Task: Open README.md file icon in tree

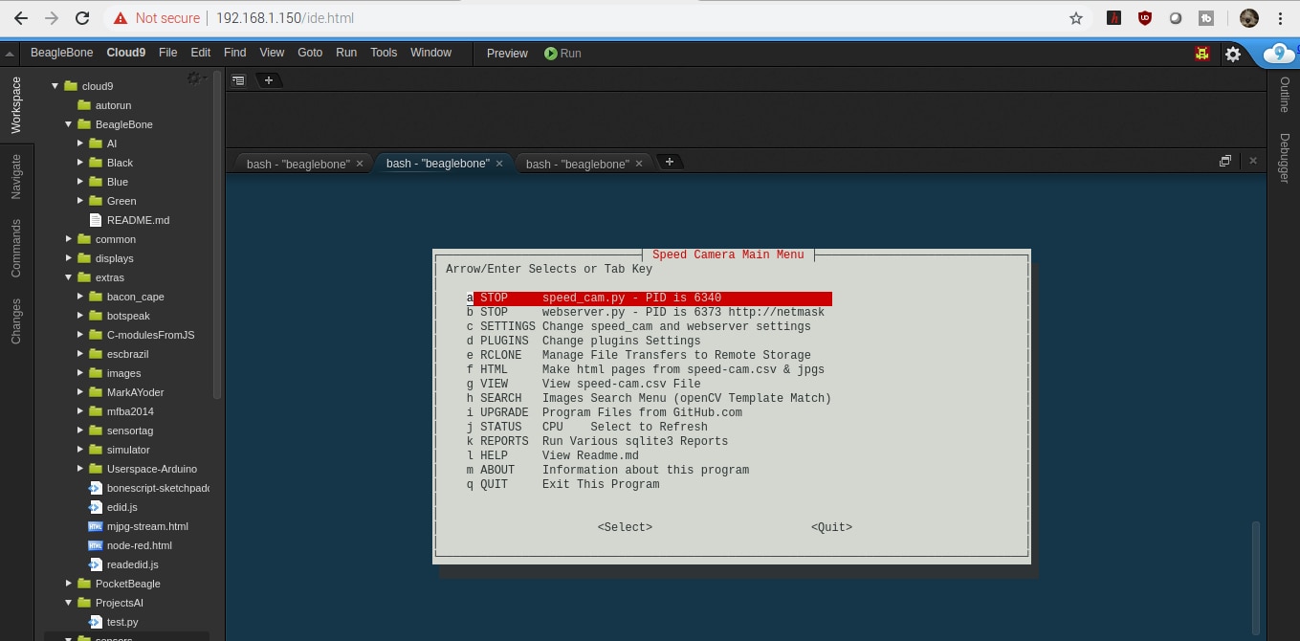Action: click(95, 220)
